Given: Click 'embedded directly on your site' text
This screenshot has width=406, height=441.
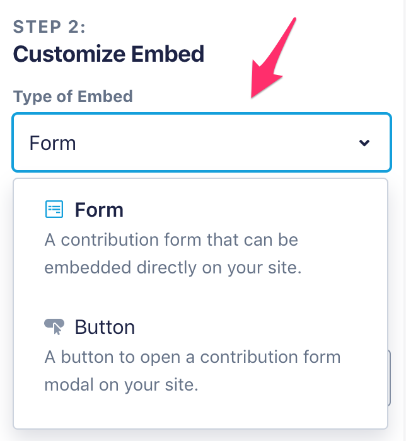Looking at the screenshot, I should click(173, 268).
